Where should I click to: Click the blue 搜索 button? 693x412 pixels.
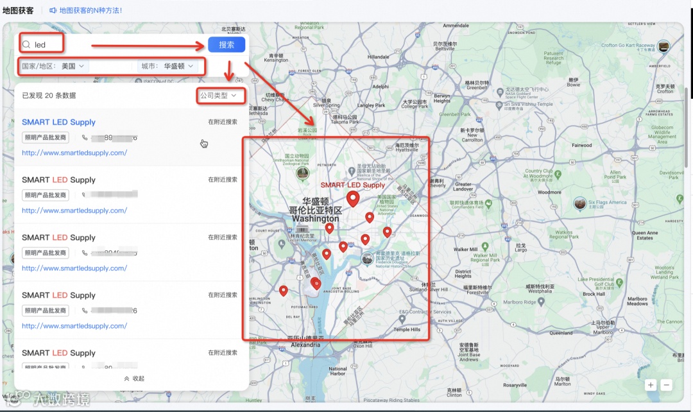coord(227,45)
